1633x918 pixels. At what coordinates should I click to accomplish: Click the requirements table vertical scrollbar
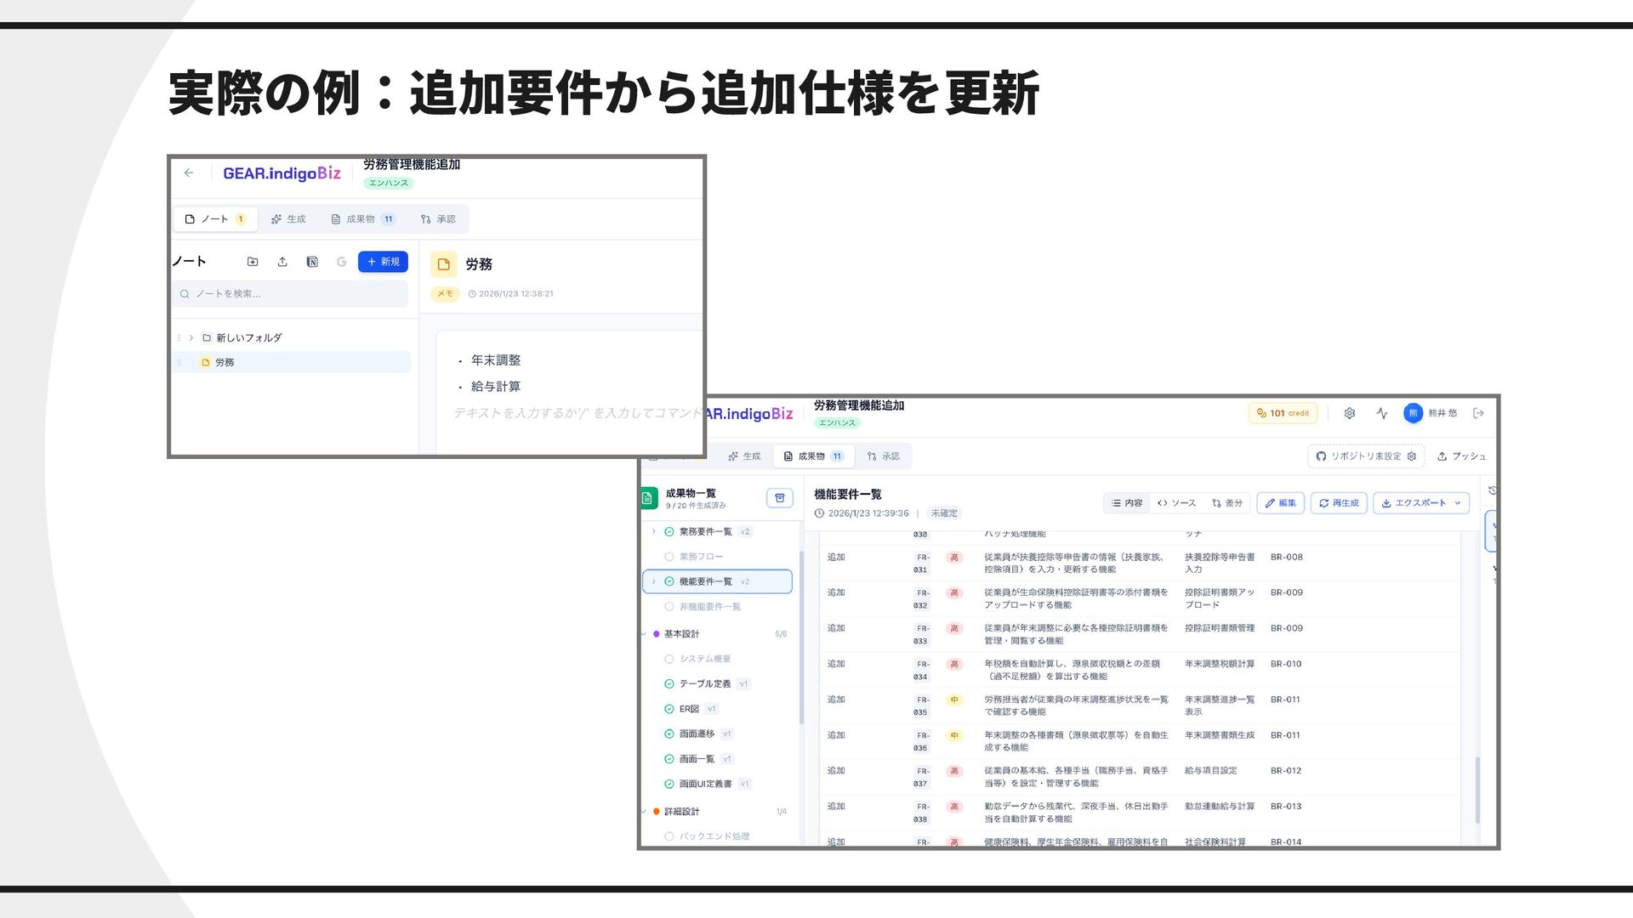1477,789
